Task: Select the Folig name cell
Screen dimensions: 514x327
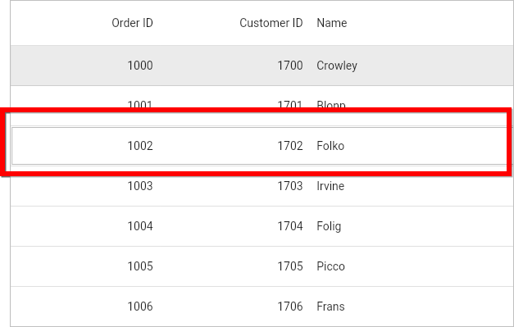Action: coord(329,226)
